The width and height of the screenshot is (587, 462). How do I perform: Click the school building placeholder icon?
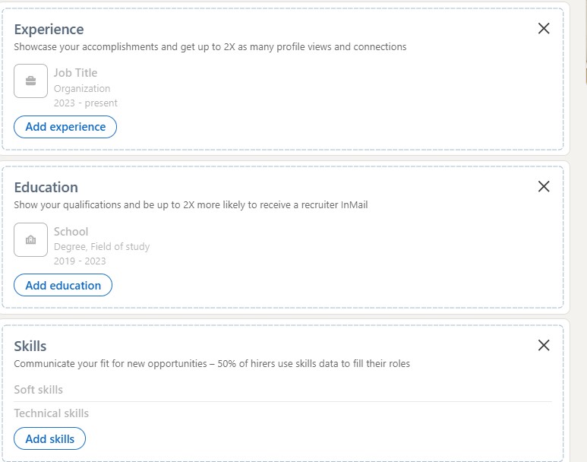pos(30,240)
